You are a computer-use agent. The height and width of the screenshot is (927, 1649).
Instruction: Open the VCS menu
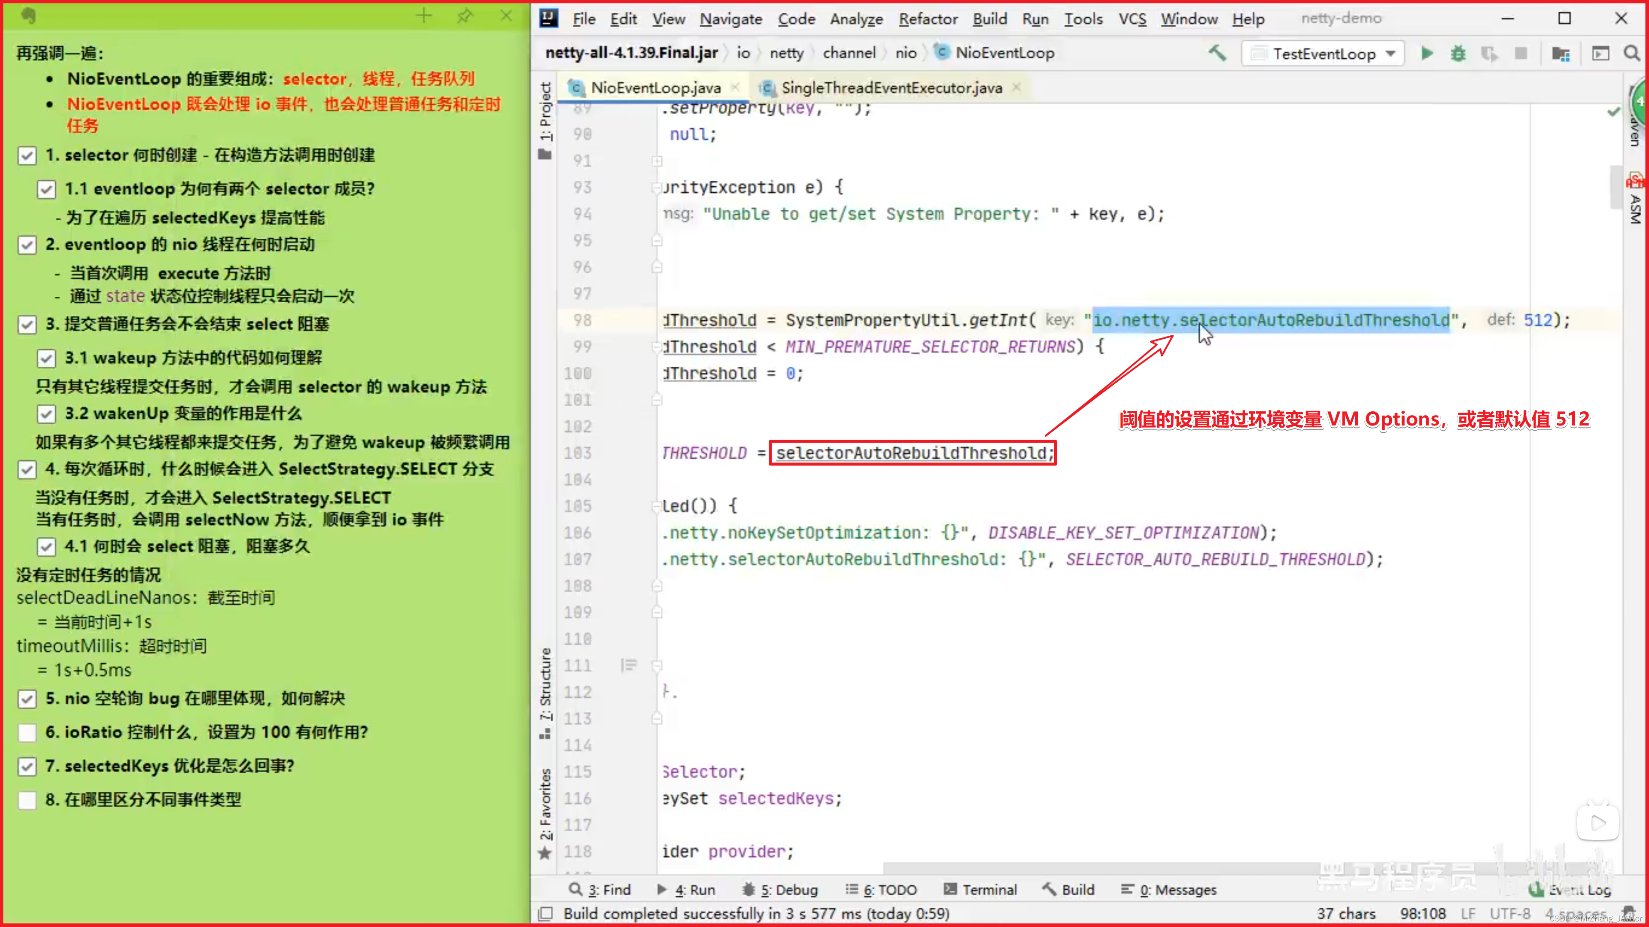click(x=1132, y=18)
